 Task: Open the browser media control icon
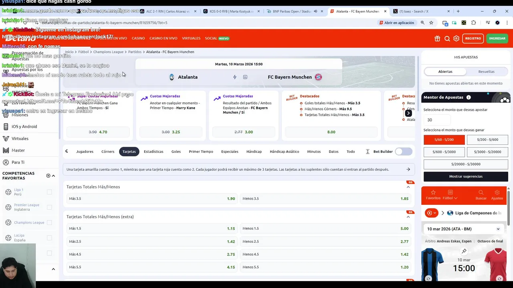point(488,23)
